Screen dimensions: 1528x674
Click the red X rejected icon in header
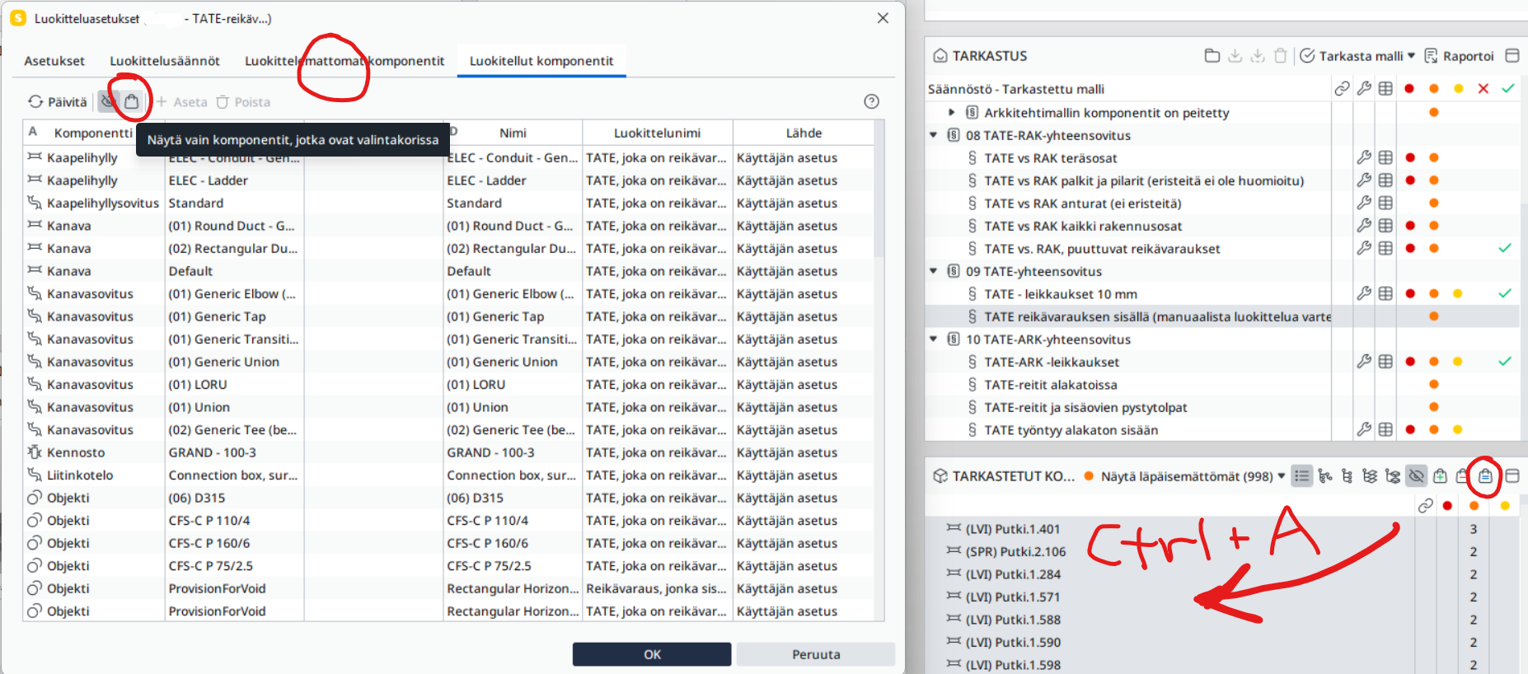point(1483,89)
